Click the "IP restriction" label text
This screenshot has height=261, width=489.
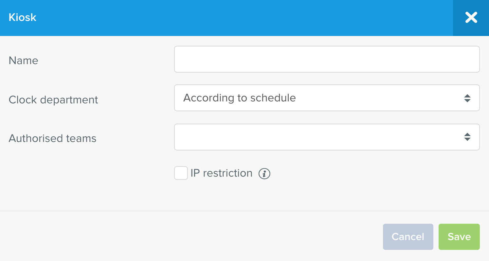click(x=221, y=173)
